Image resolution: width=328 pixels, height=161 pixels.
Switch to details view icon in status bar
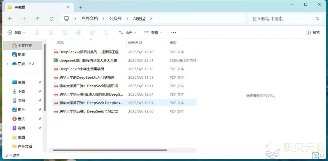pos(316,155)
